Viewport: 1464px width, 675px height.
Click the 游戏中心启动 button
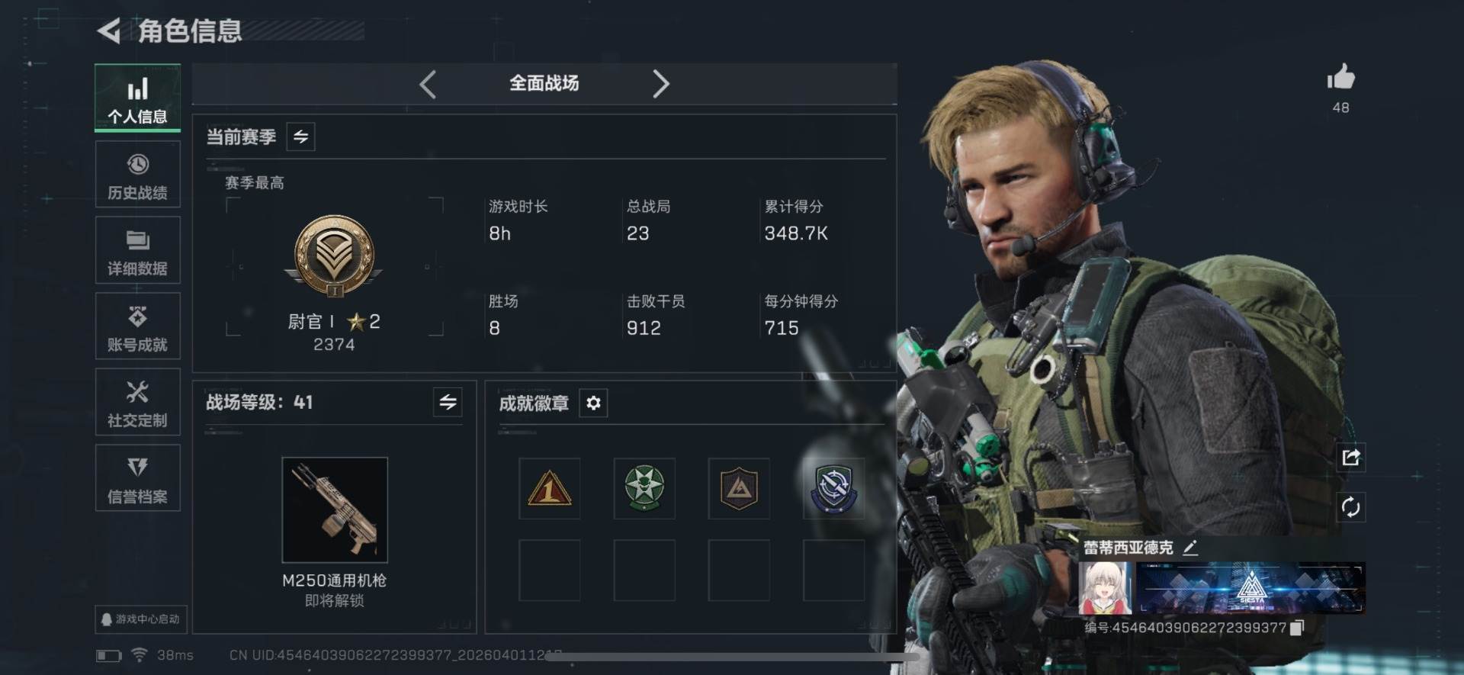click(141, 619)
